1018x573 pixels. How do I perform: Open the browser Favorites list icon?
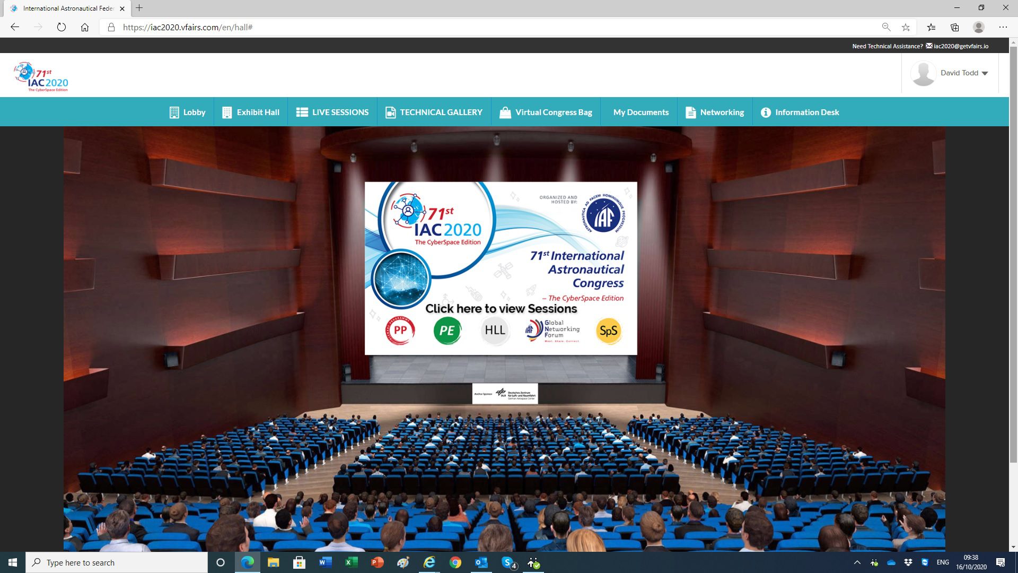click(932, 27)
